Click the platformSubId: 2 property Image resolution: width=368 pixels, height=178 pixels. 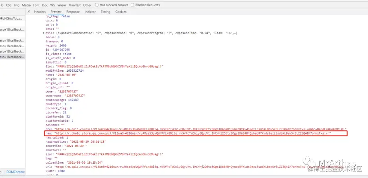click(x=59, y=121)
